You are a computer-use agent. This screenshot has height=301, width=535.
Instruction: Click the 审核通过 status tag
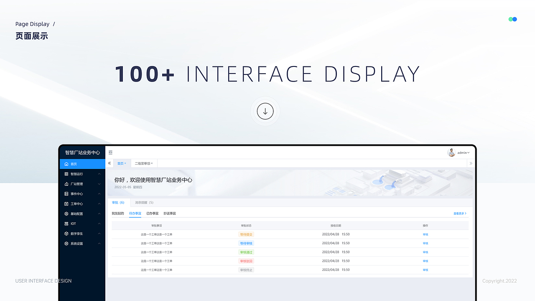(x=246, y=252)
